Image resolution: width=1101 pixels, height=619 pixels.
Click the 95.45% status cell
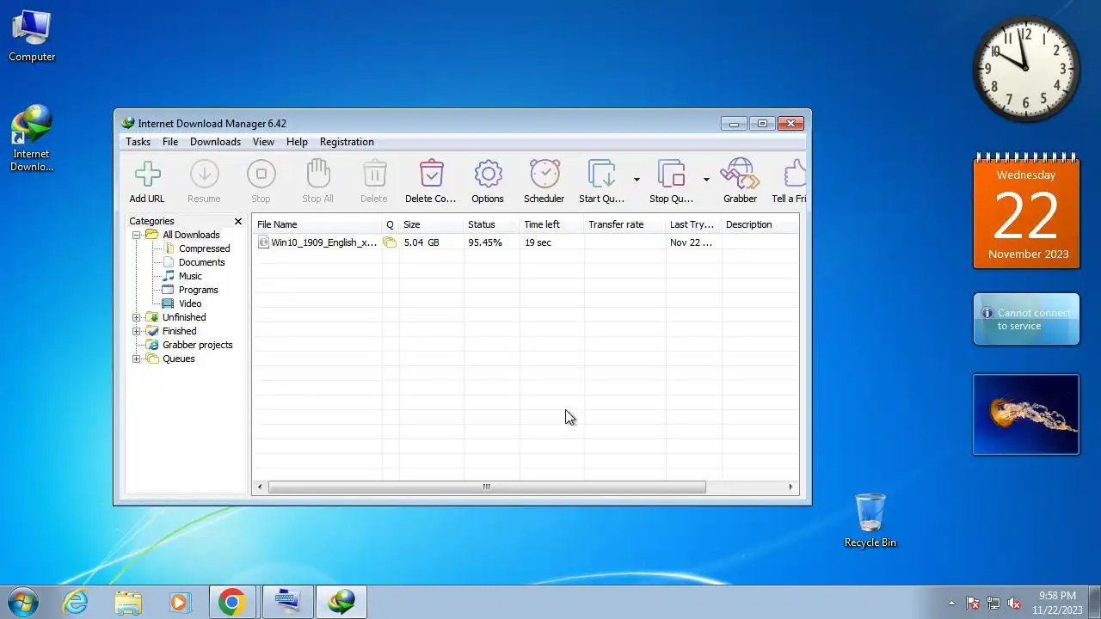[x=485, y=242]
